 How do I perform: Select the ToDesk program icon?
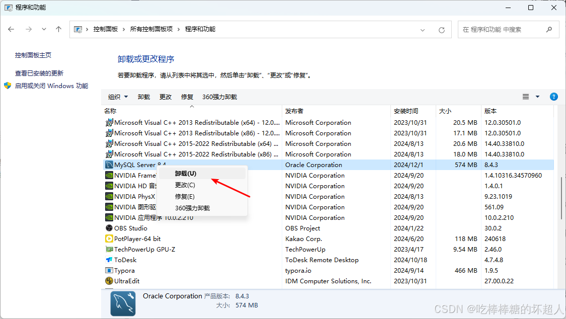(x=110, y=260)
